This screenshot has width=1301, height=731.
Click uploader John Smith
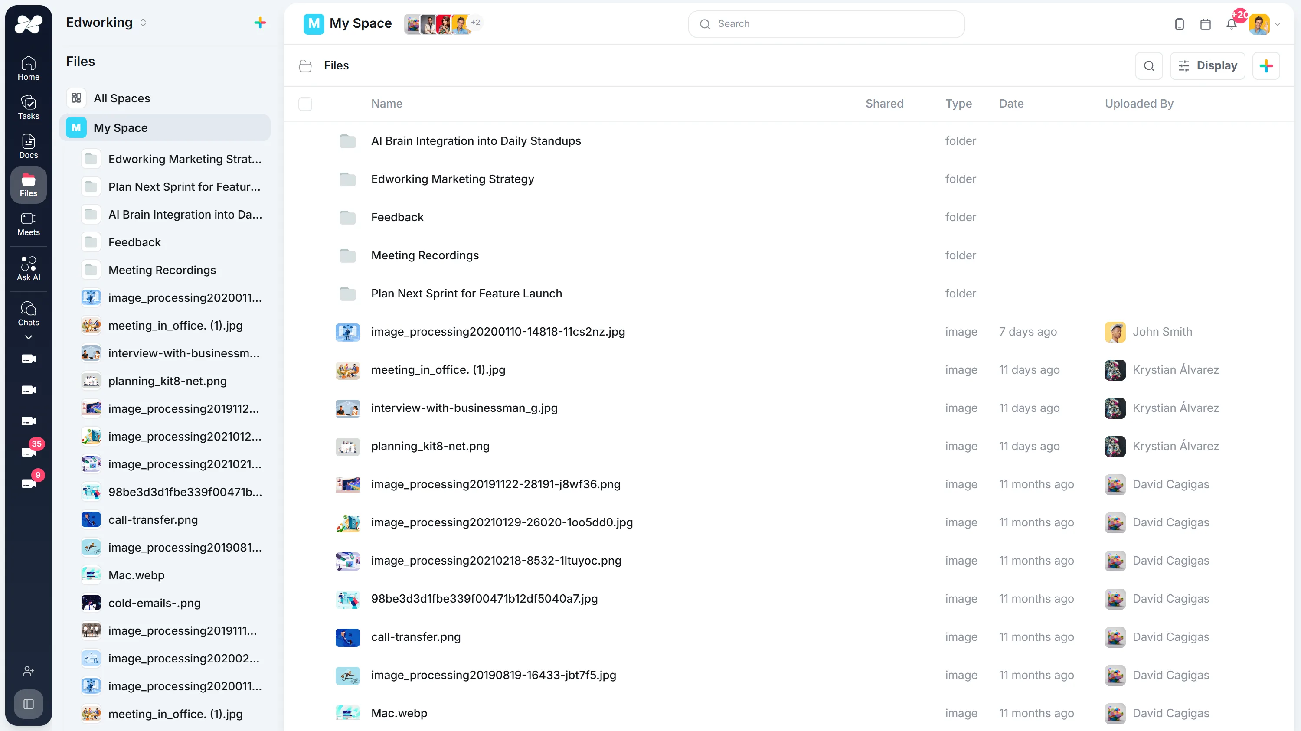pyautogui.click(x=1162, y=332)
